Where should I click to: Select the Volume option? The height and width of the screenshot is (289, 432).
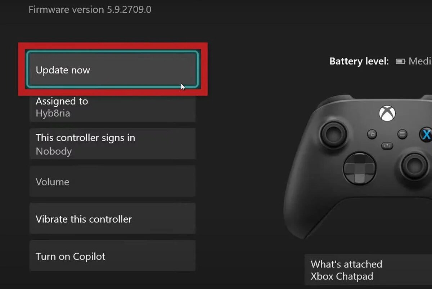pos(112,182)
